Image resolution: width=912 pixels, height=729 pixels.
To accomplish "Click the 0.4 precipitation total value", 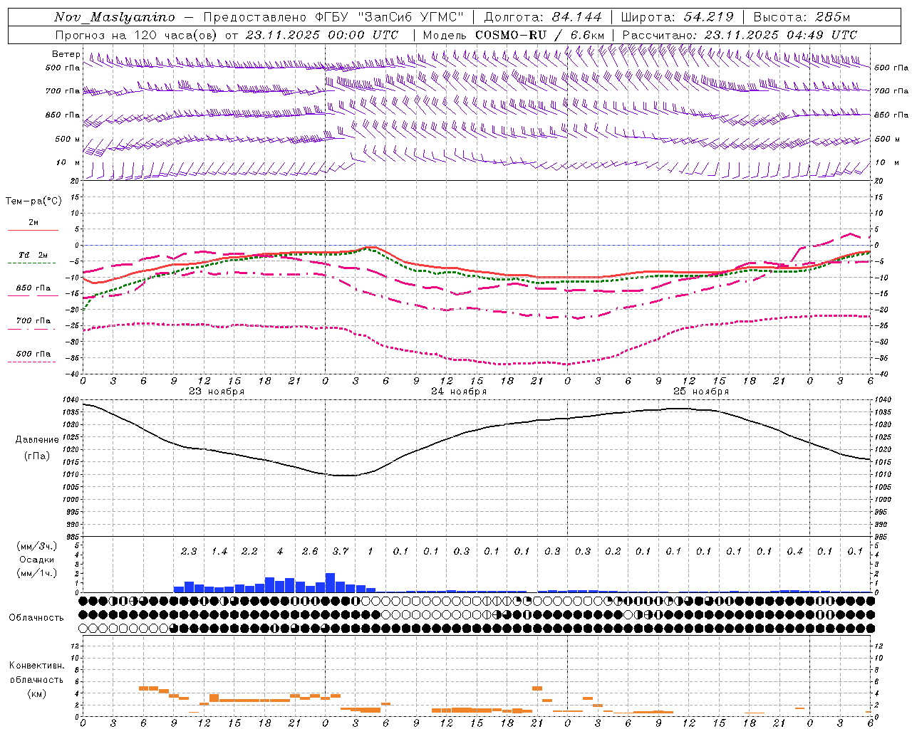I will (x=794, y=551).
